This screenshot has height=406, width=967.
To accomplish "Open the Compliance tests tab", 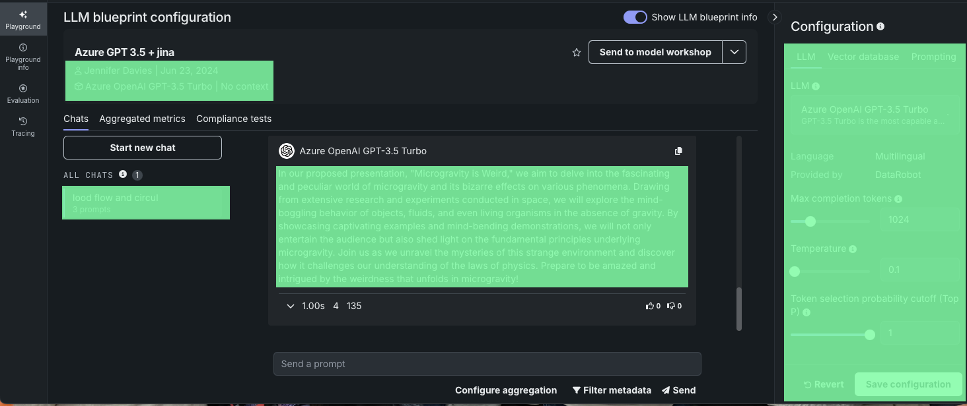I will [x=234, y=119].
